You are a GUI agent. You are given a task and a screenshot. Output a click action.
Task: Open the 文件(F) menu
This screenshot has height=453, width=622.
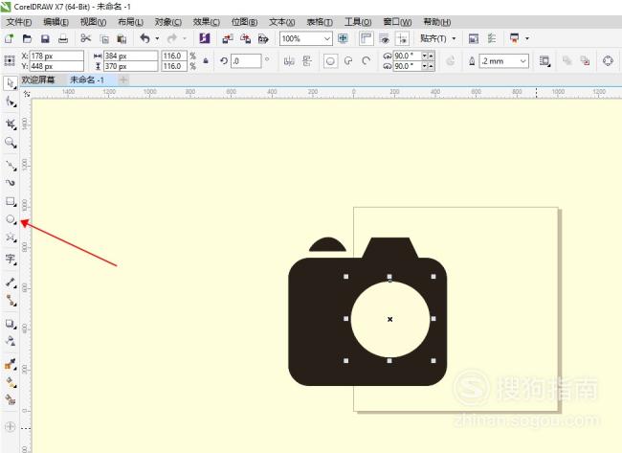[x=19, y=22]
